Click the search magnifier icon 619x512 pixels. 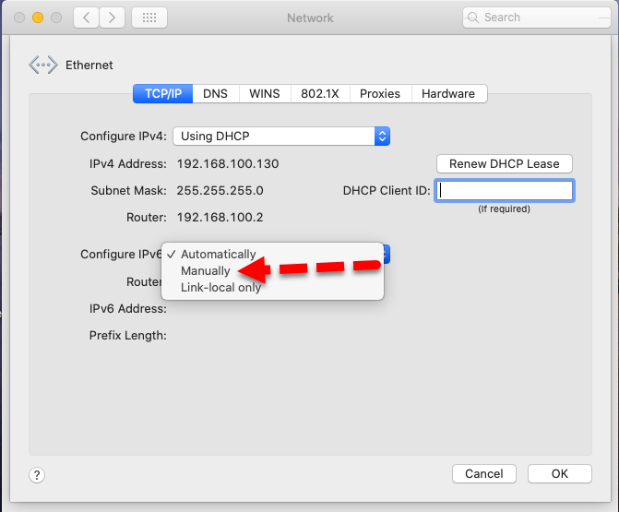coord(474,18)
